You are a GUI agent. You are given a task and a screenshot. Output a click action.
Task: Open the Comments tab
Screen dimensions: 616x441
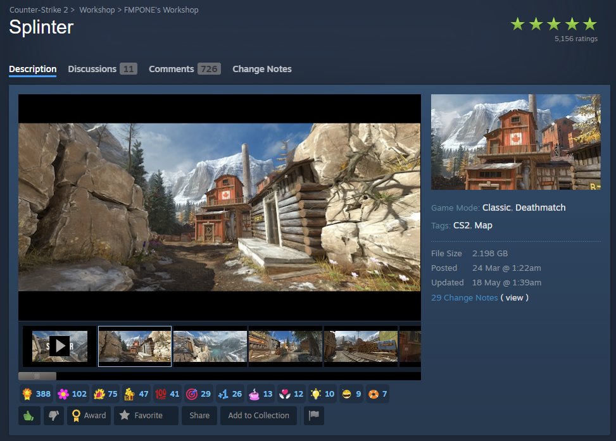click(x=185, y=69)
